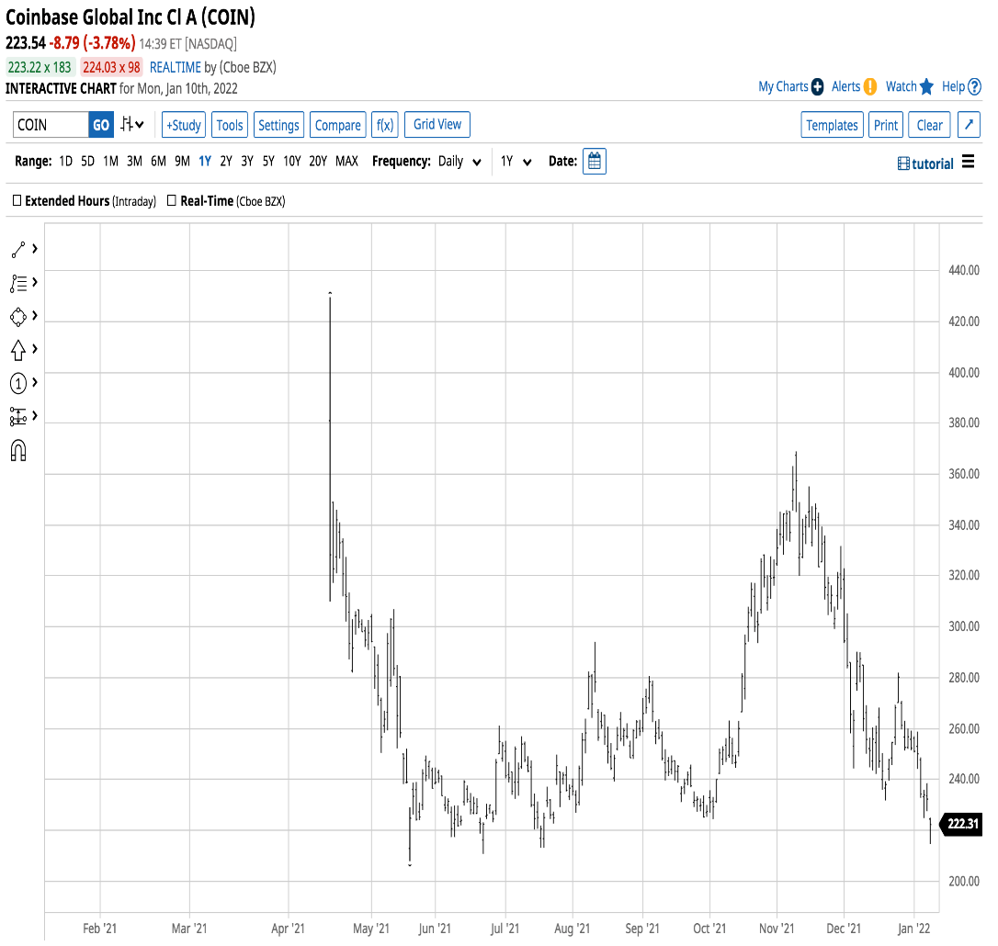Viewport: 998px width, 946px height.
Task: Select the 2Y range
Action: (x=226, y=161)
